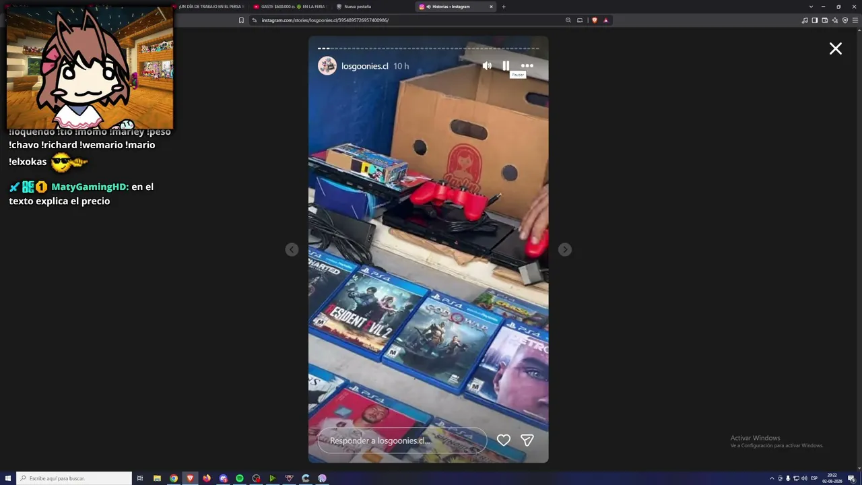The height and width of the screenshot is (485, 862).
Task: Switch to the 'Nueva pestaña' tab
Action: click(371, 7)
